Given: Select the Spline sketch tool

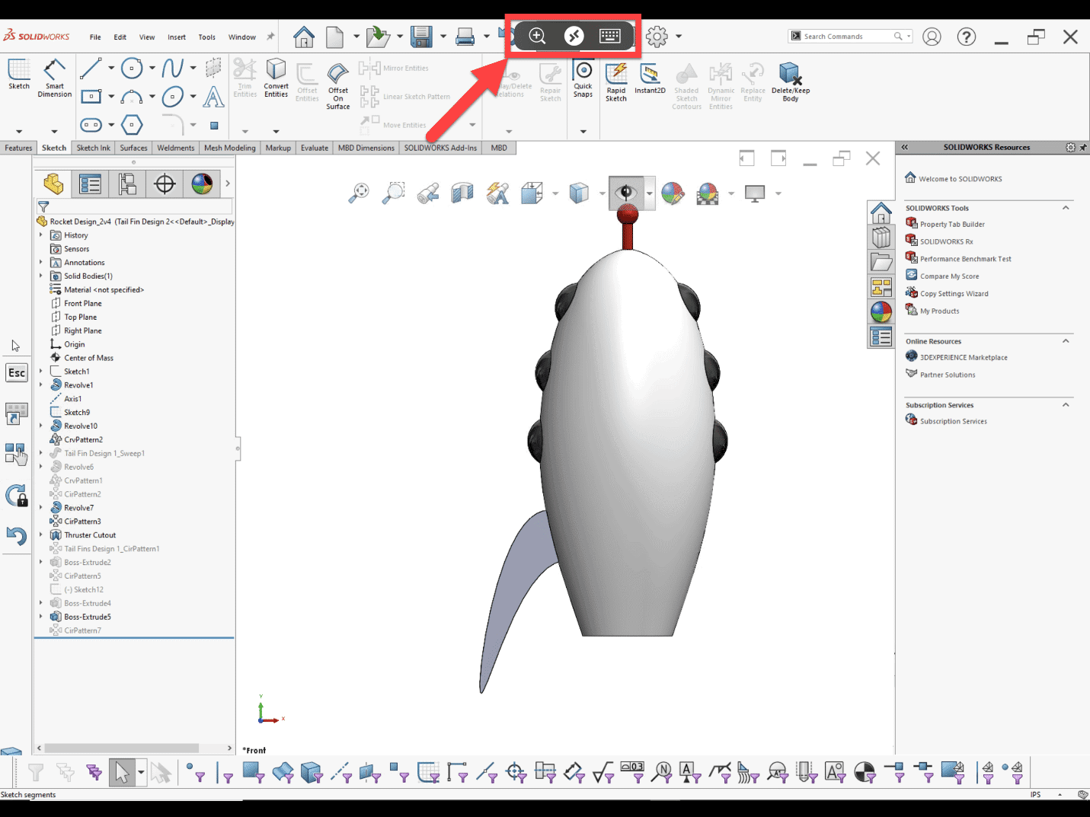Looking at the screenshot, I should point(173,68).
